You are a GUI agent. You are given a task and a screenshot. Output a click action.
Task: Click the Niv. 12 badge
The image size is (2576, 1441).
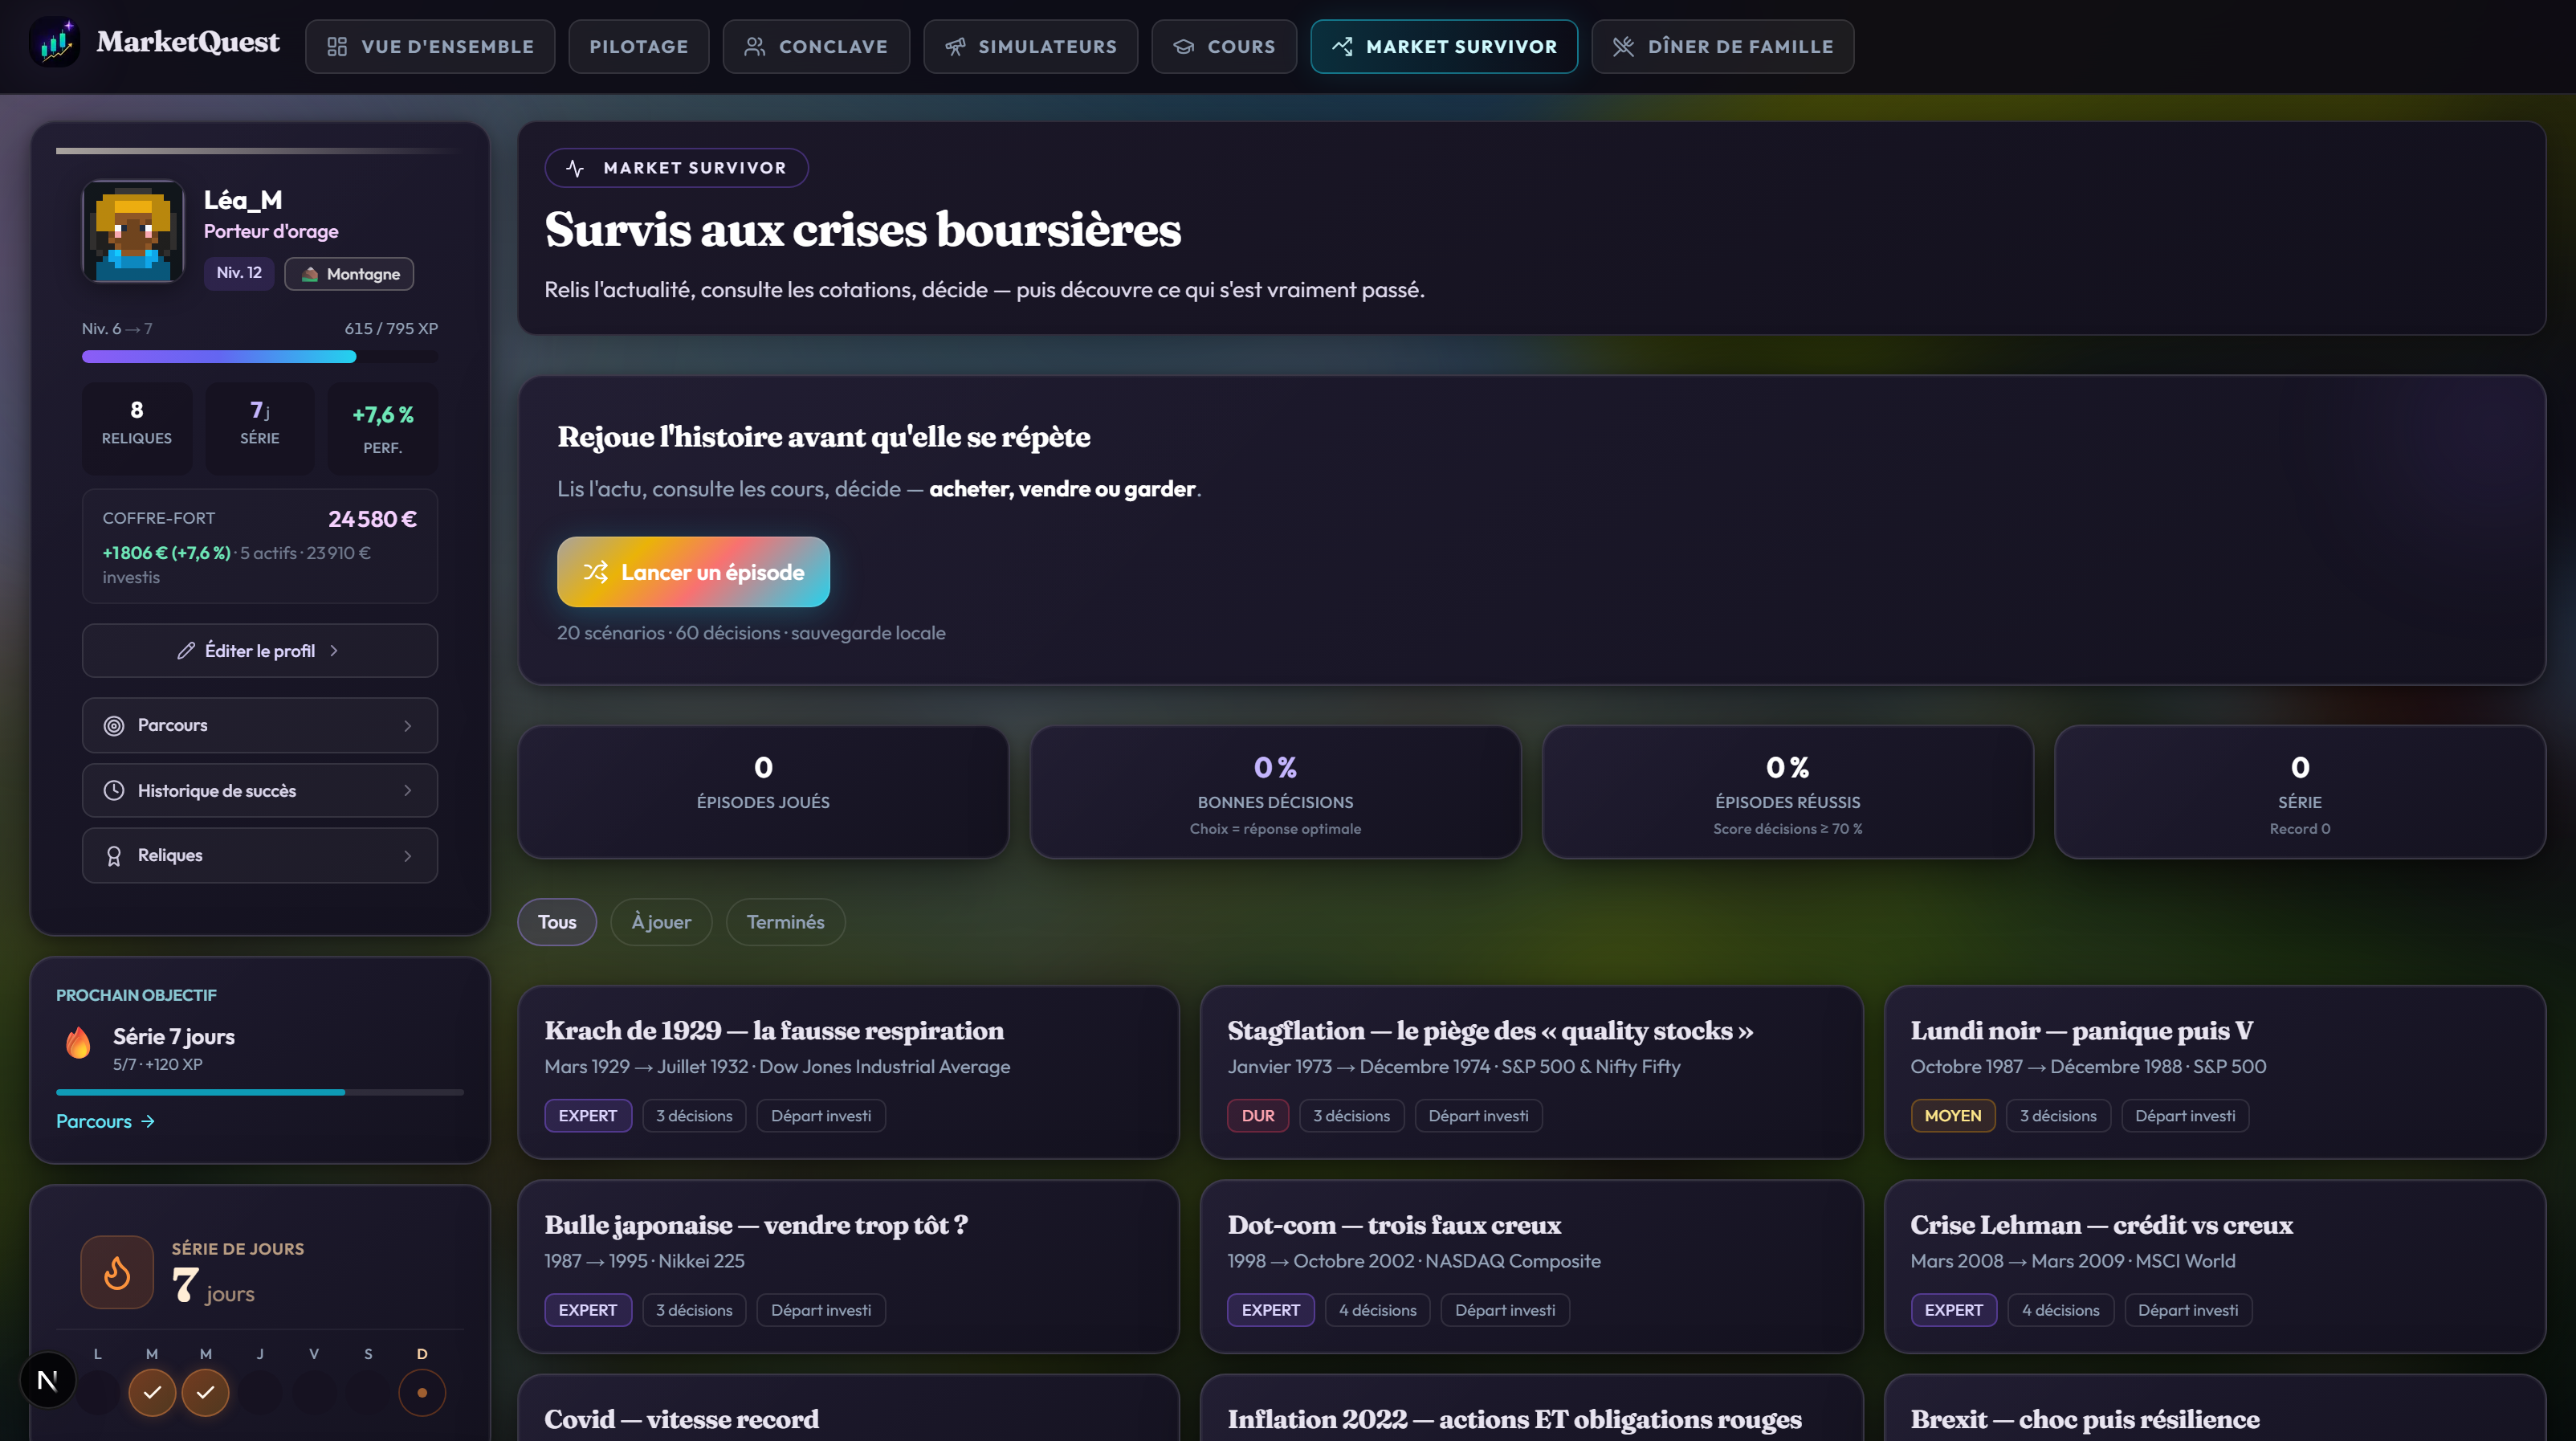pyautogui.click(x=239, y=273)
